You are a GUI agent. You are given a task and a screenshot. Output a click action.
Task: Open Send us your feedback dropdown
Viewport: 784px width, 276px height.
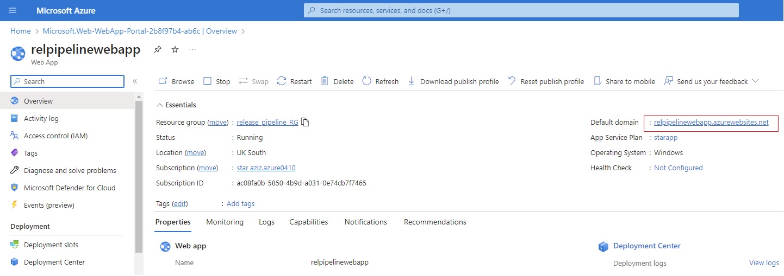point(711,81)
